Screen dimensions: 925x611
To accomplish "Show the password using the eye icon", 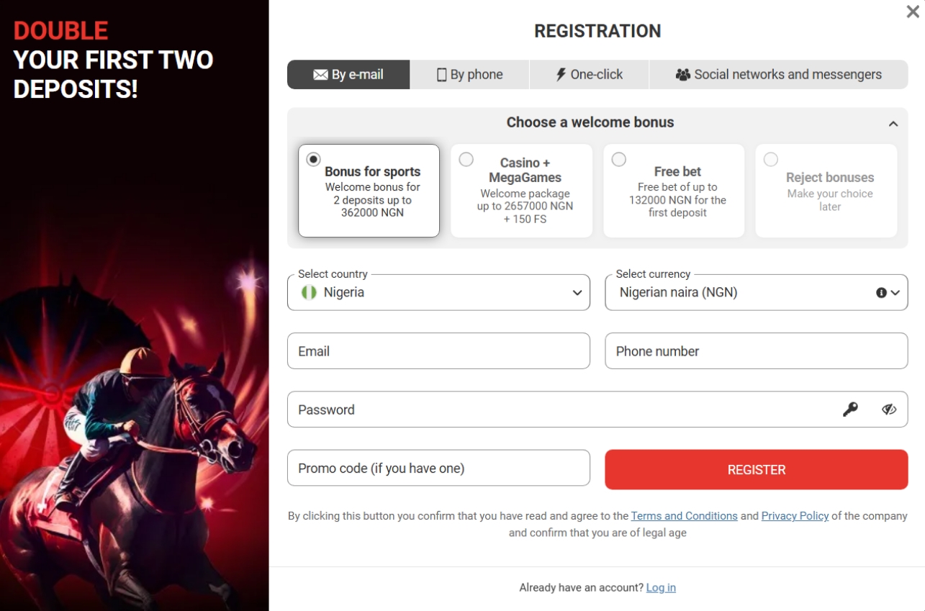I will tap(889, 409).
